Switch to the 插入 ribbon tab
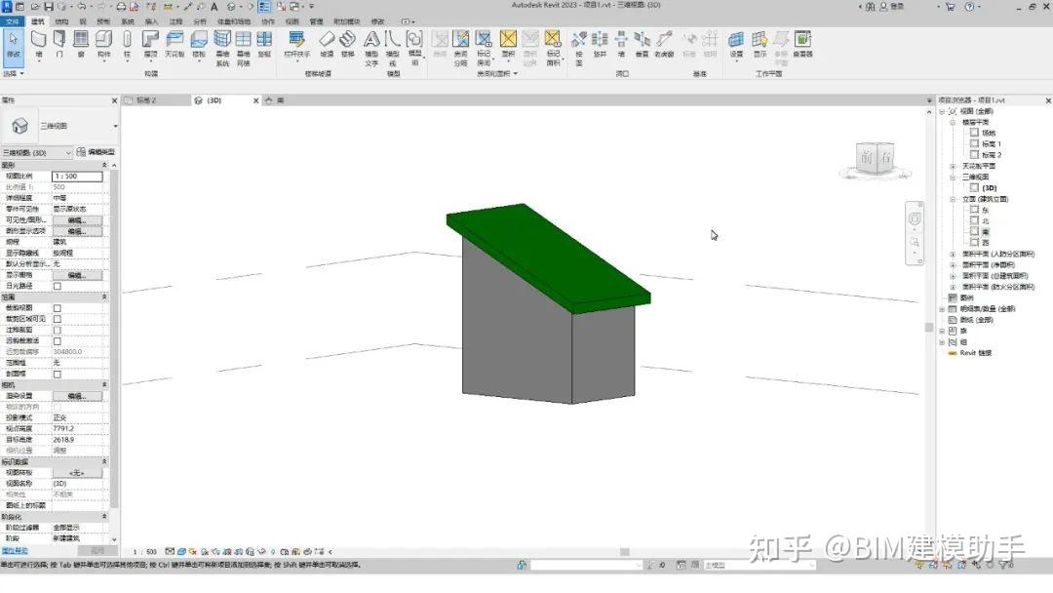1053x593 pixels. (149, 19)
